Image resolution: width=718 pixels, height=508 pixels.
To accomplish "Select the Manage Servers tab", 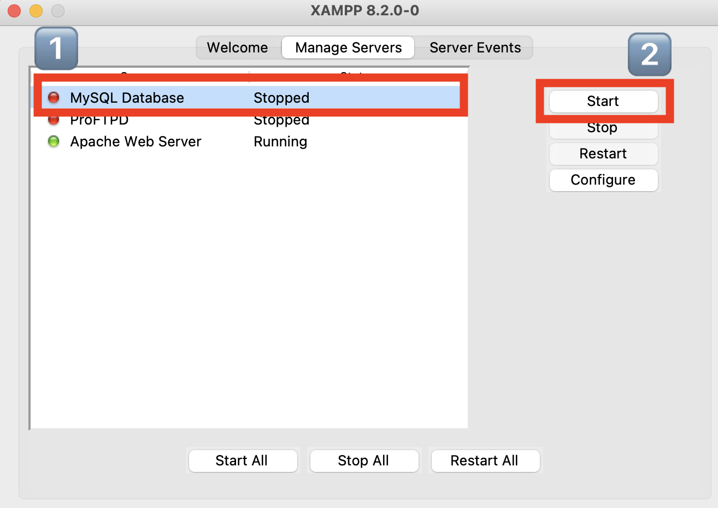I will click(348, 48).
